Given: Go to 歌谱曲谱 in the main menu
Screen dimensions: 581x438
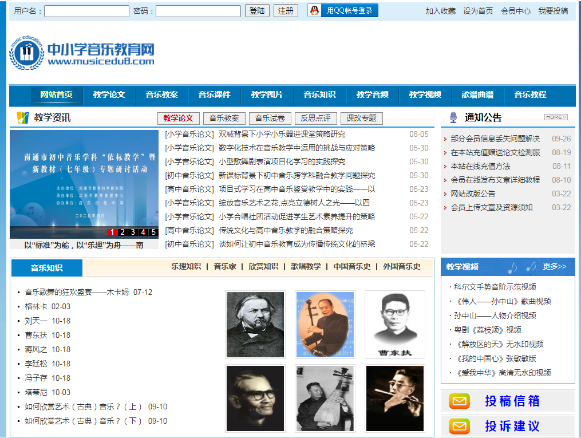Looking at the screenshot, I should click(477, 95).
